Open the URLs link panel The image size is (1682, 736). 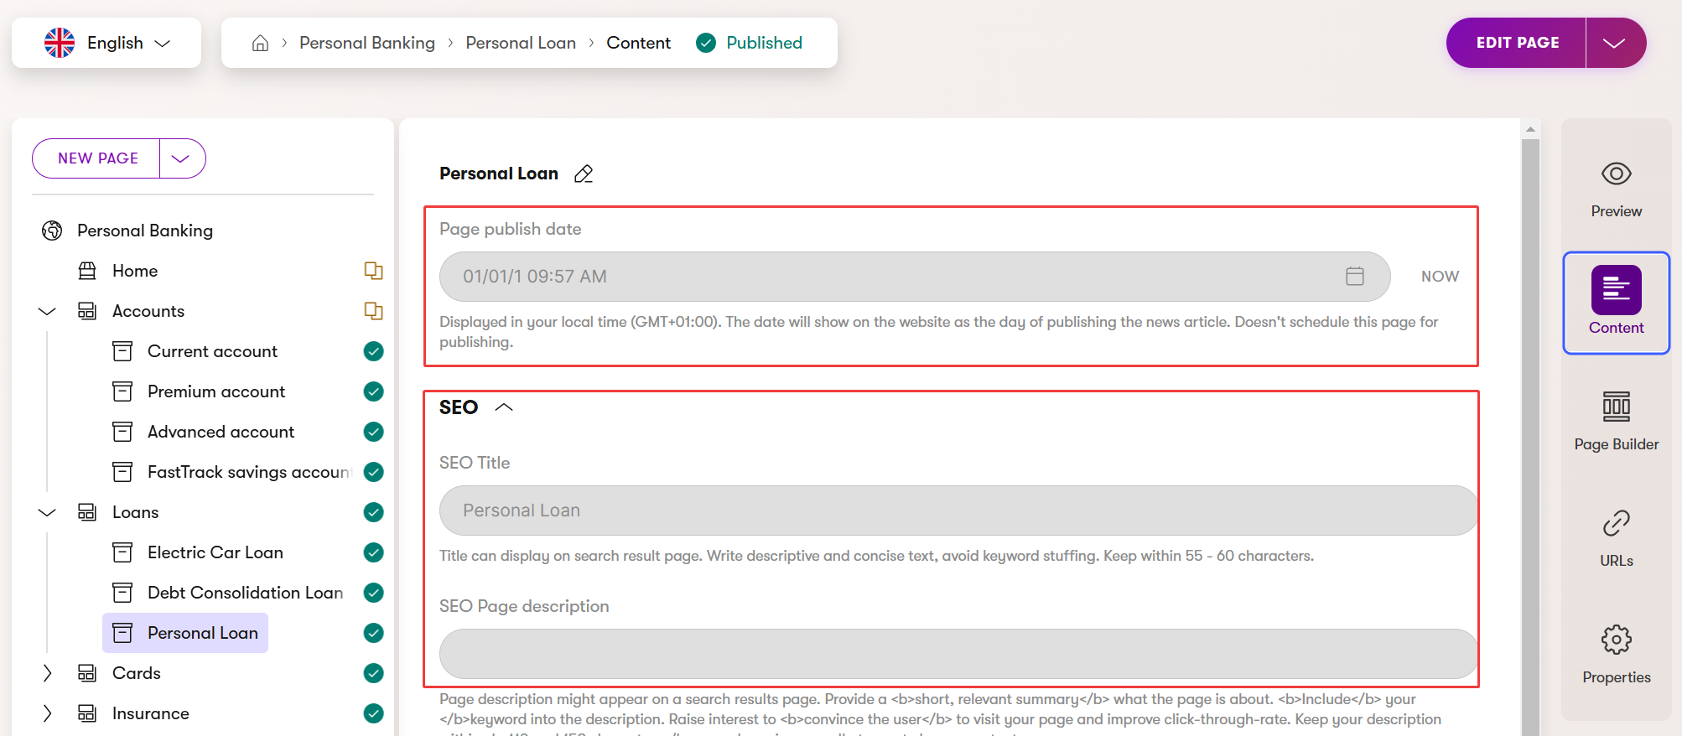click(1616, 538)
